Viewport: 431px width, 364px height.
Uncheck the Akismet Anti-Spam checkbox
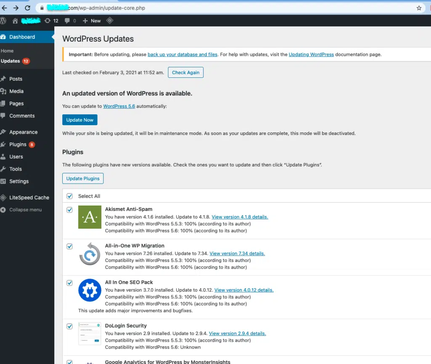(69, 210)
